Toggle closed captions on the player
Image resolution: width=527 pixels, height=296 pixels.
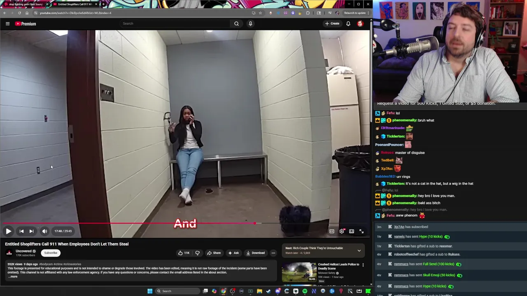[x=332, y=231]
